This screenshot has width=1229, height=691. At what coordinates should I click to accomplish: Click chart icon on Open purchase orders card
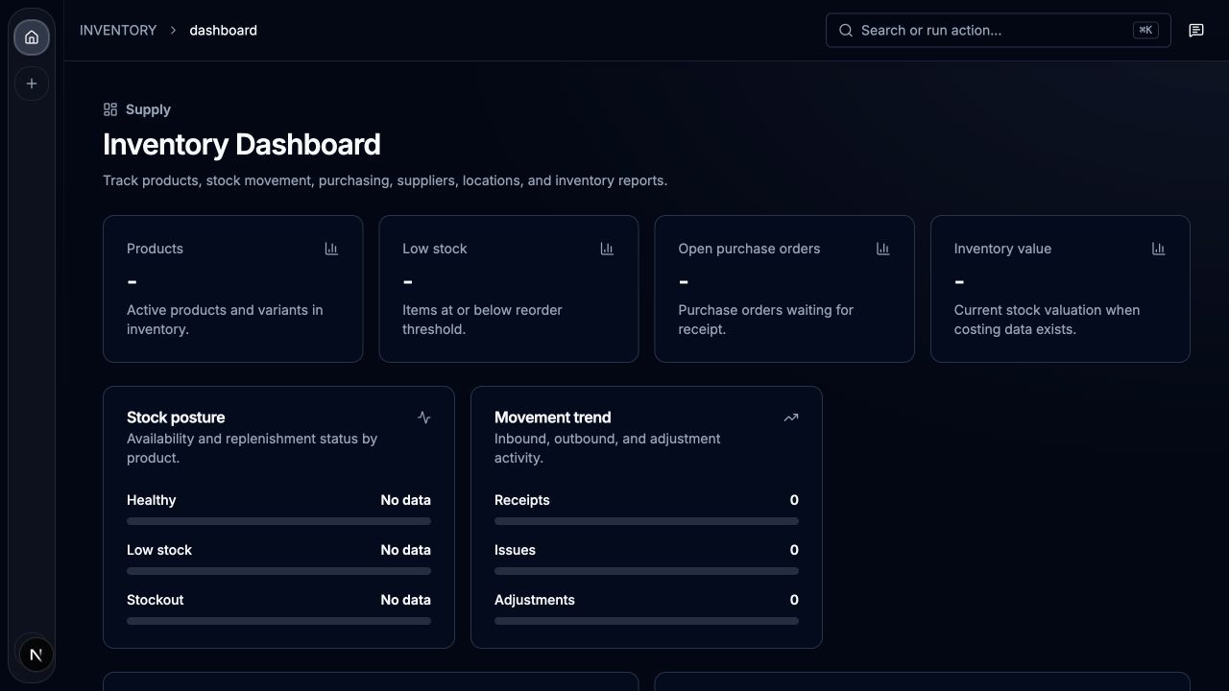click(882, 249)
